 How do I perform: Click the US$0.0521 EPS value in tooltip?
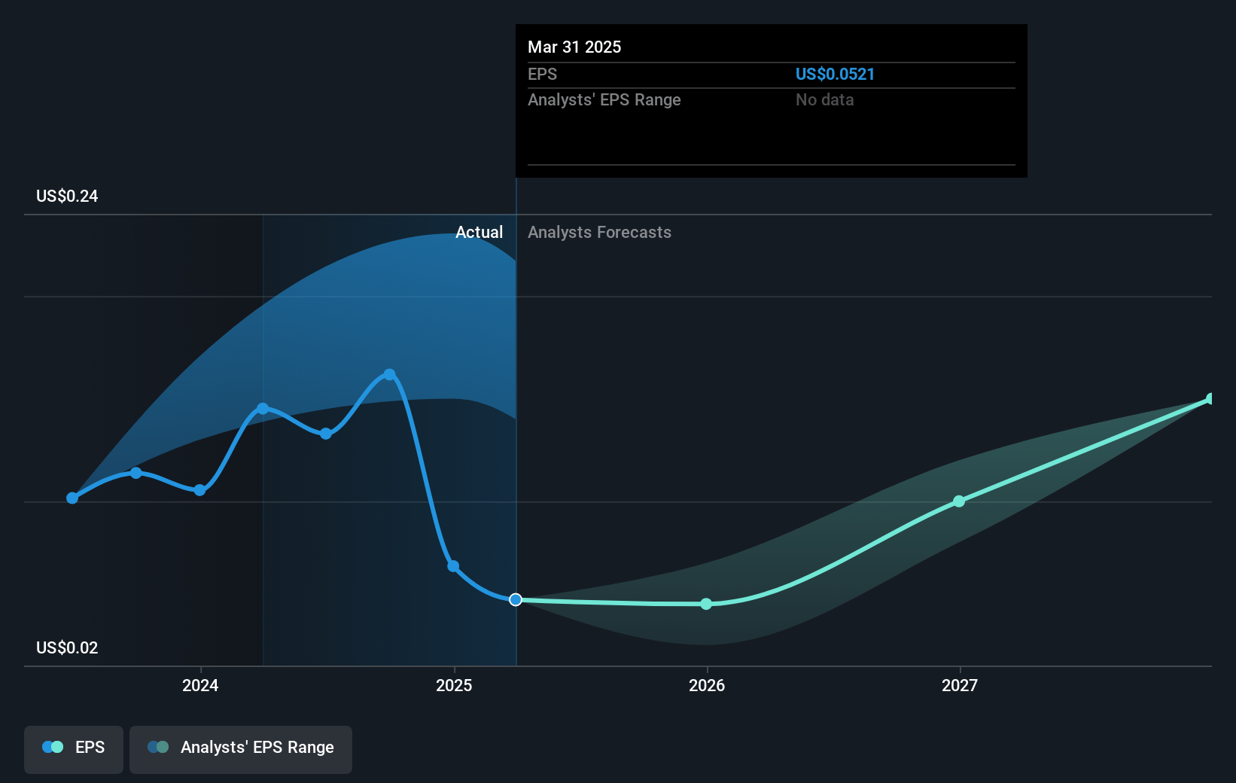pyautogui.click(x=835, y=74)
